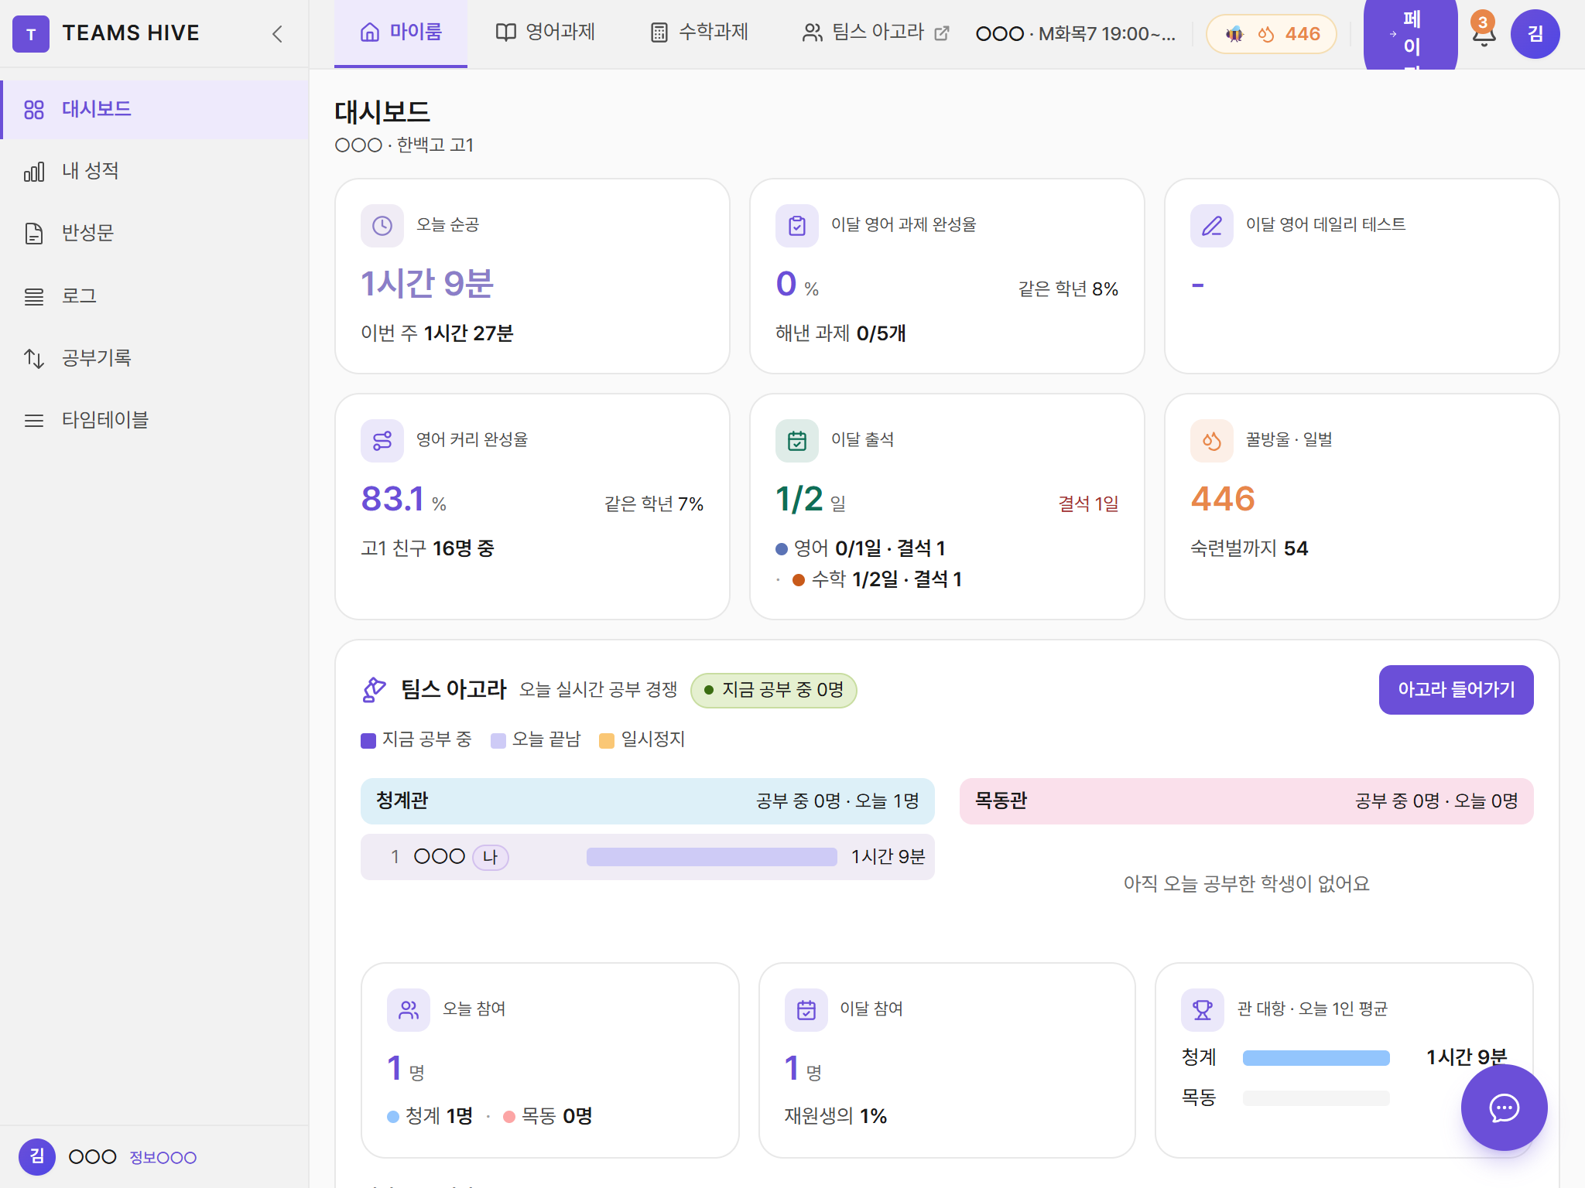Click the TEAMS HIVE logo icon
1585x1188 pixels.
pyautogui.click(x=31, y=34)
